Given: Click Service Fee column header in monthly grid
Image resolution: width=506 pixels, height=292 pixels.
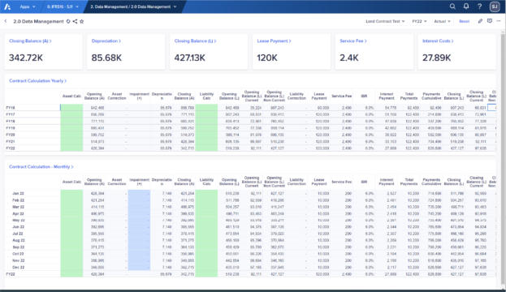Looking at the screenshot, I should (x=342, y=182).
